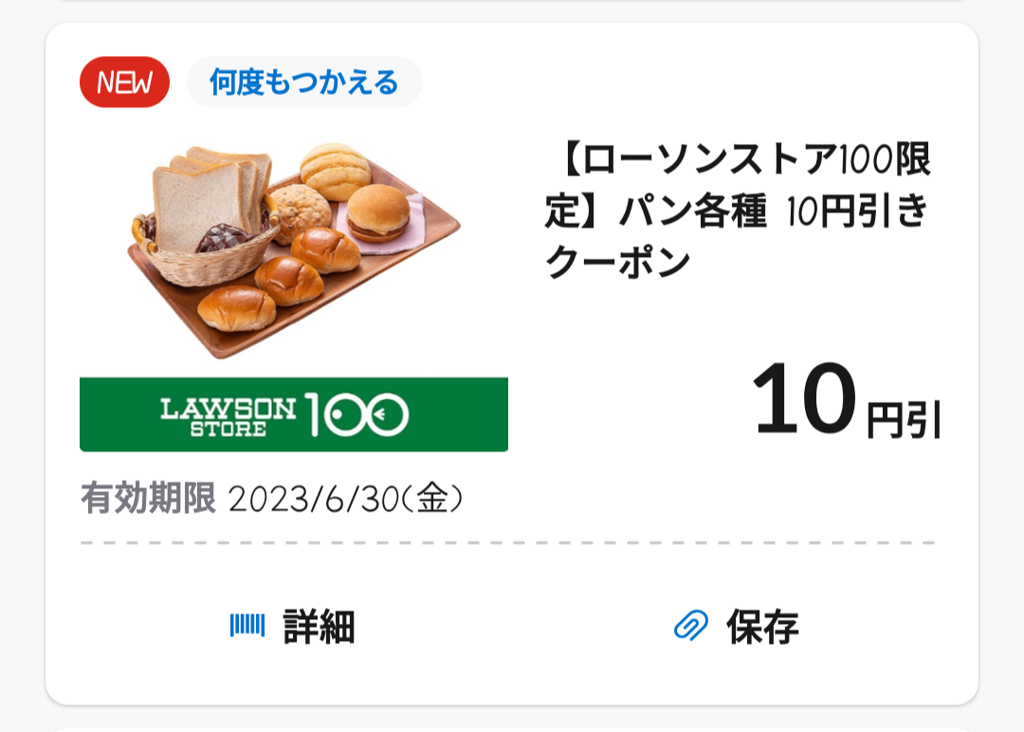Tap the 何度もつかえる tag

click(x=304, y=82)
